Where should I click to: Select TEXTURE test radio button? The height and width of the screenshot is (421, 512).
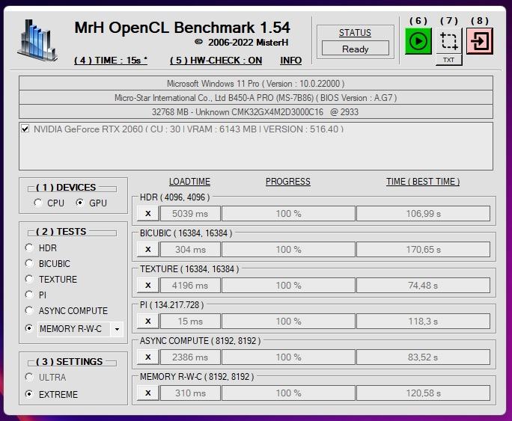(29, 279)
